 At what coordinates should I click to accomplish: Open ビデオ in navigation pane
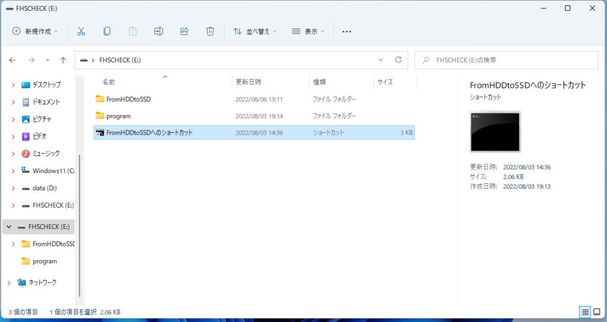pos(40,136)
